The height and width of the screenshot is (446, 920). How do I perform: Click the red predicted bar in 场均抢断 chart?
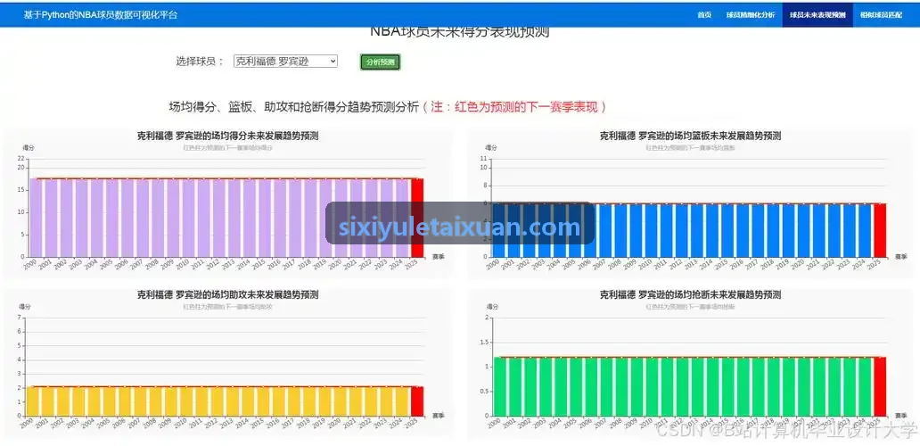[x=880, y=387]
